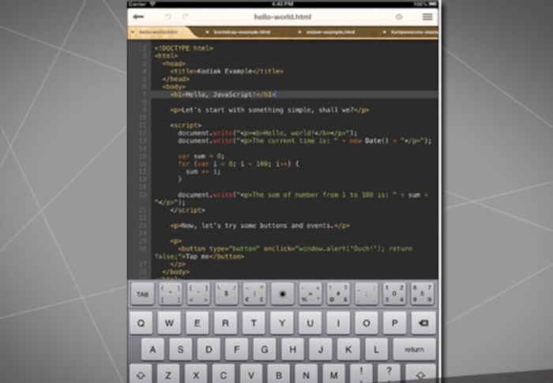The width and height of the screenshot is (553, 383).
Task: Tap the left shift key
Action: [141, 374]
